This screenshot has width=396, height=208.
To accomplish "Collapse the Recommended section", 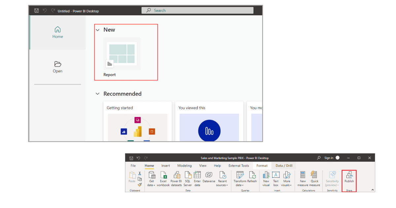I will click(x=97, y=94).
